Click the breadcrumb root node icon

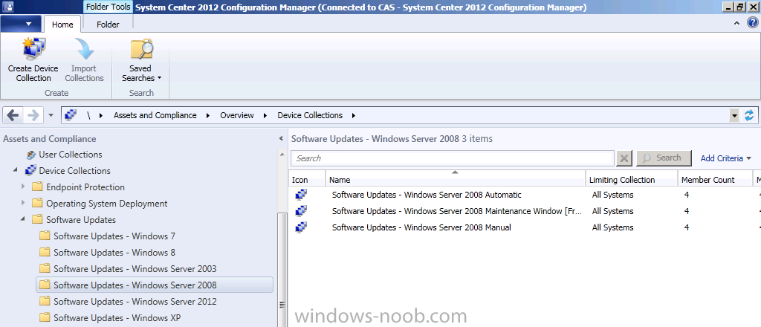pos(71,115)
